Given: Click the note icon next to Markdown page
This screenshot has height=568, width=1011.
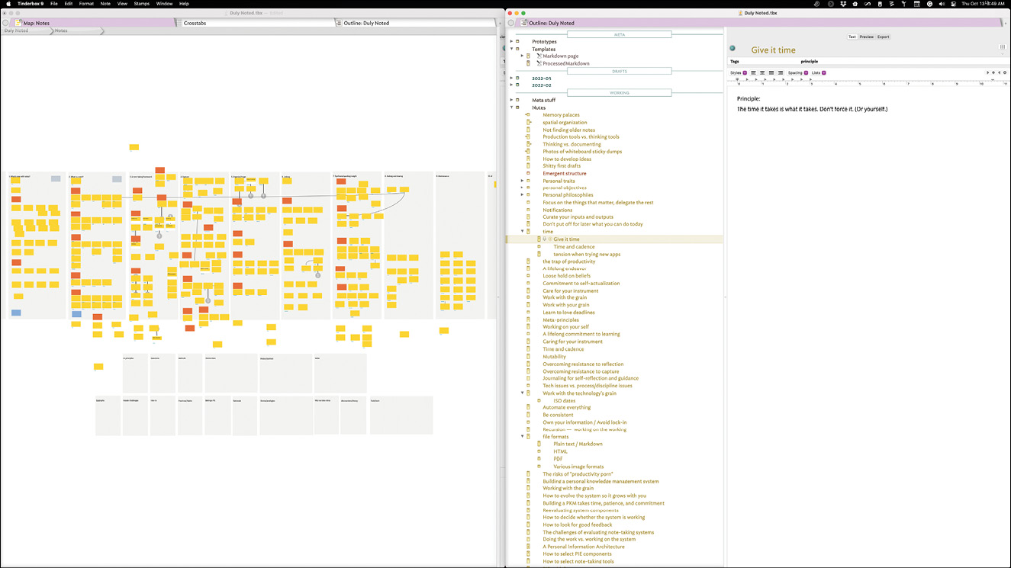Looking at the screenshot, I should (528, 56).
